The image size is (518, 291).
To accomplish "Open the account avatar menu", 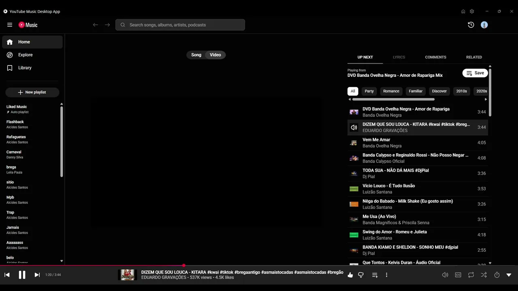I will [x=484, y=25].
